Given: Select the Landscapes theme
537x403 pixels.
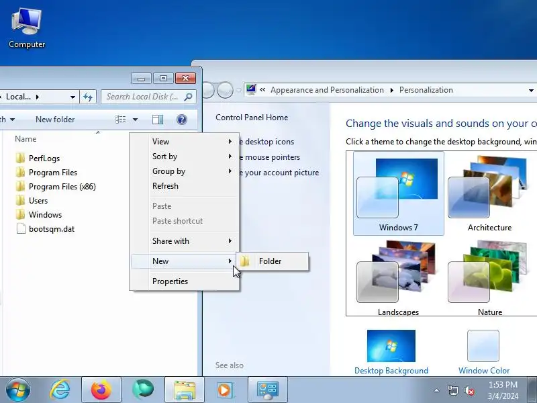Looking at the screenshot, I should pos(398,277).
